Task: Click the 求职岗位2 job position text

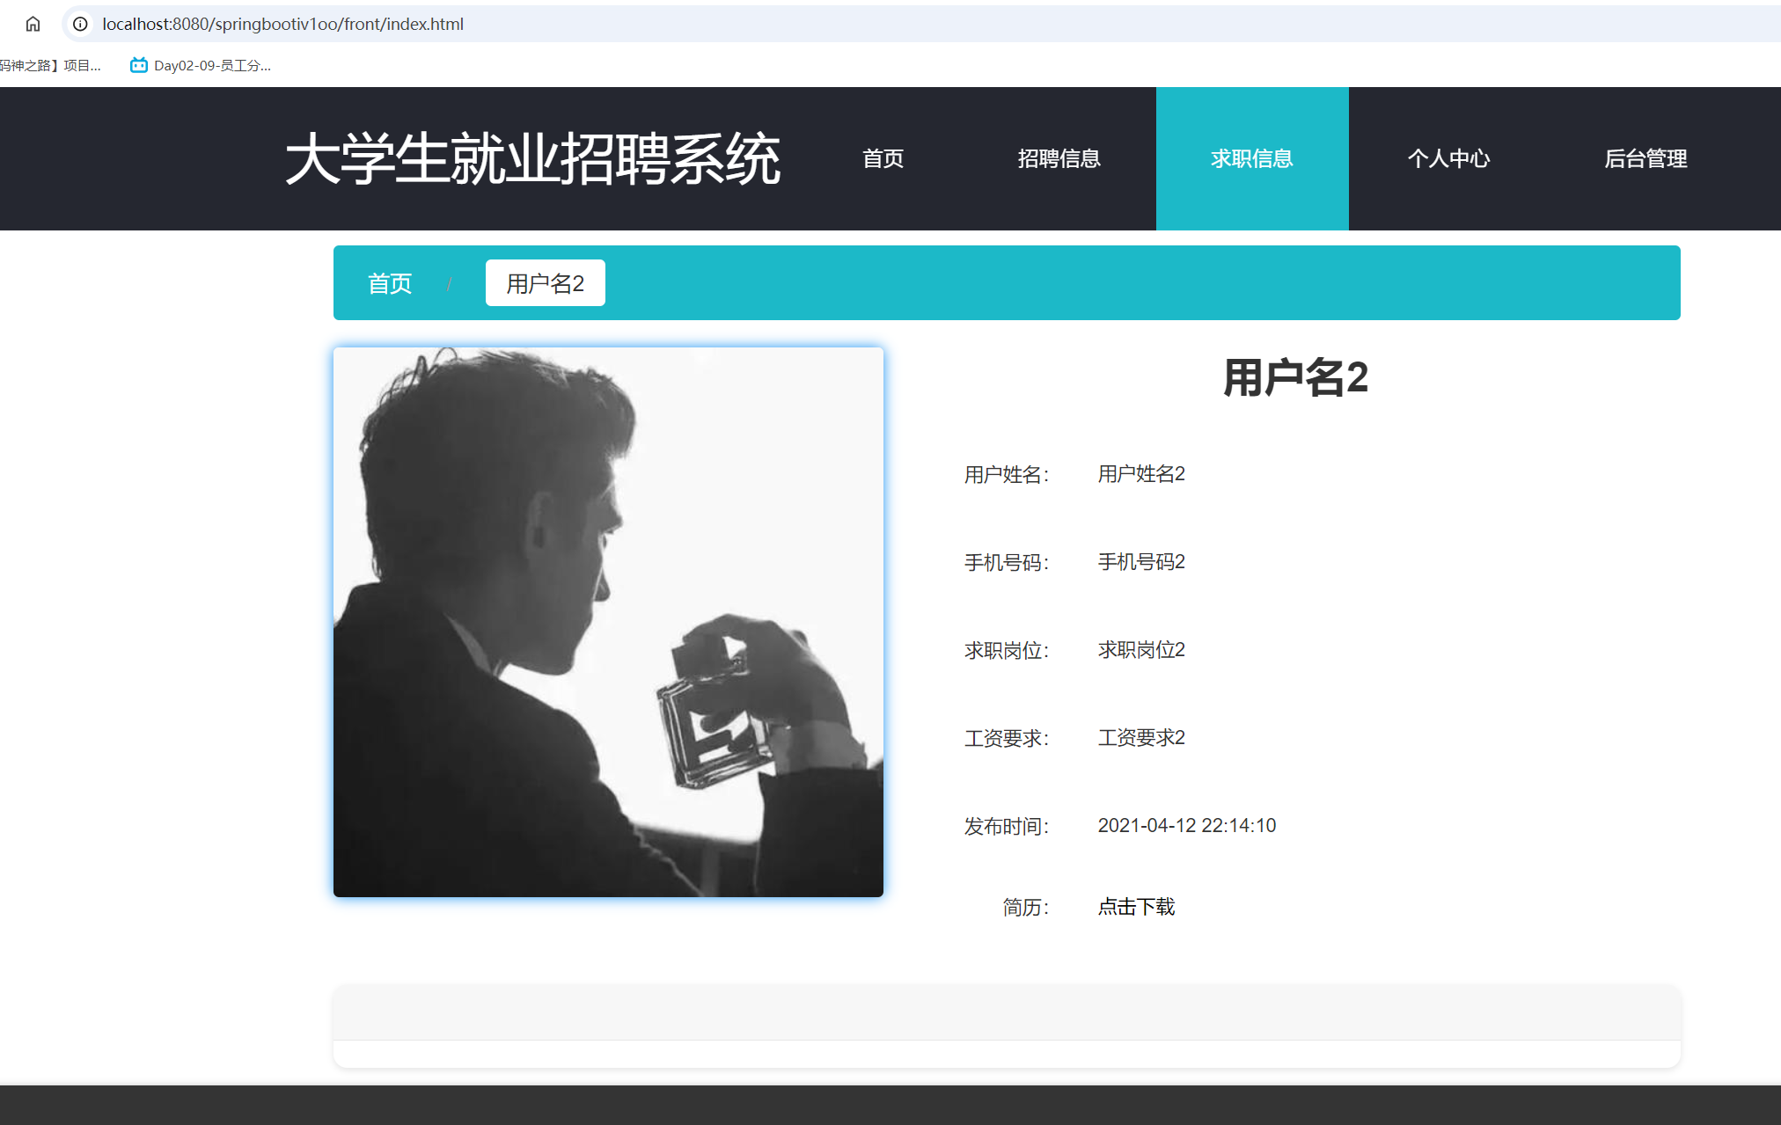Action: click(1140, 649)
